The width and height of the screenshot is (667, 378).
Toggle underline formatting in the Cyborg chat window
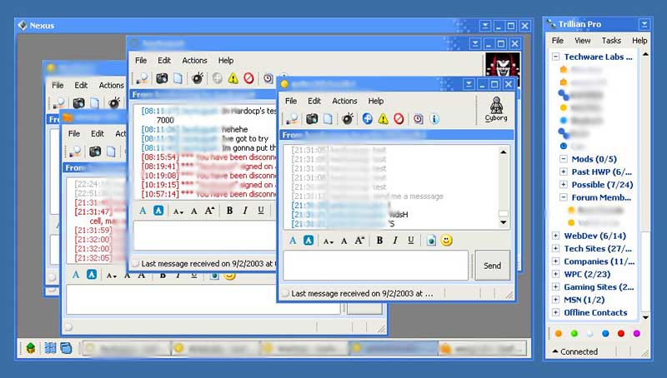click(410, 241)
